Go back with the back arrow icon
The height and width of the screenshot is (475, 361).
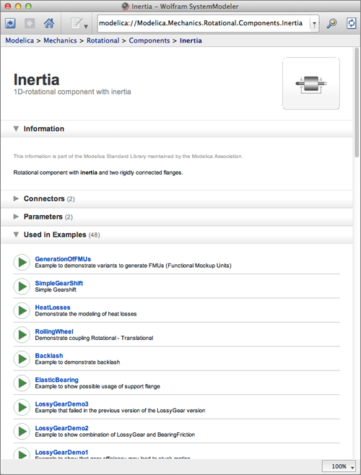coord(10,23)
